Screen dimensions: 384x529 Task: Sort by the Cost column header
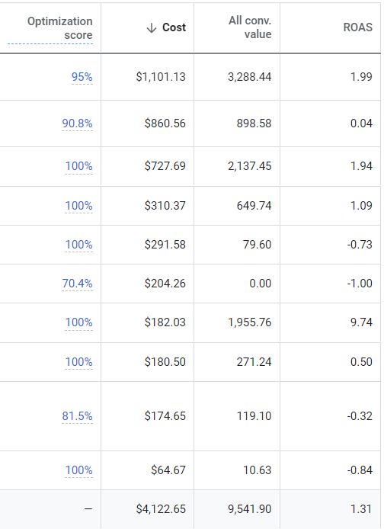[174, 27]
